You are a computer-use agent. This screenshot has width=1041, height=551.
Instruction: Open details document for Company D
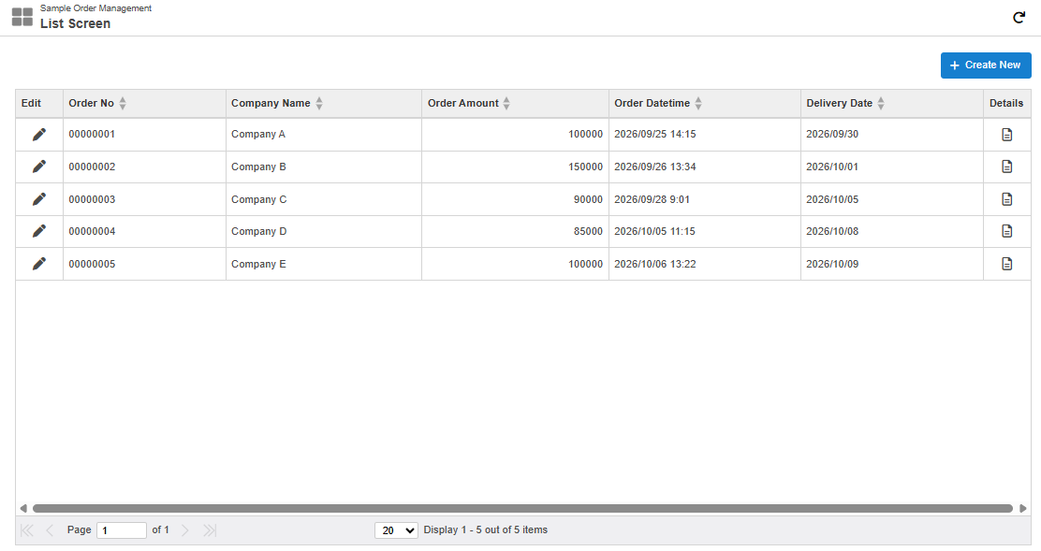click(1006, 231)
